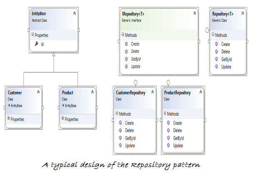
Task: Collapse Methods section in CustomerRepository
Action: point(117,113)
